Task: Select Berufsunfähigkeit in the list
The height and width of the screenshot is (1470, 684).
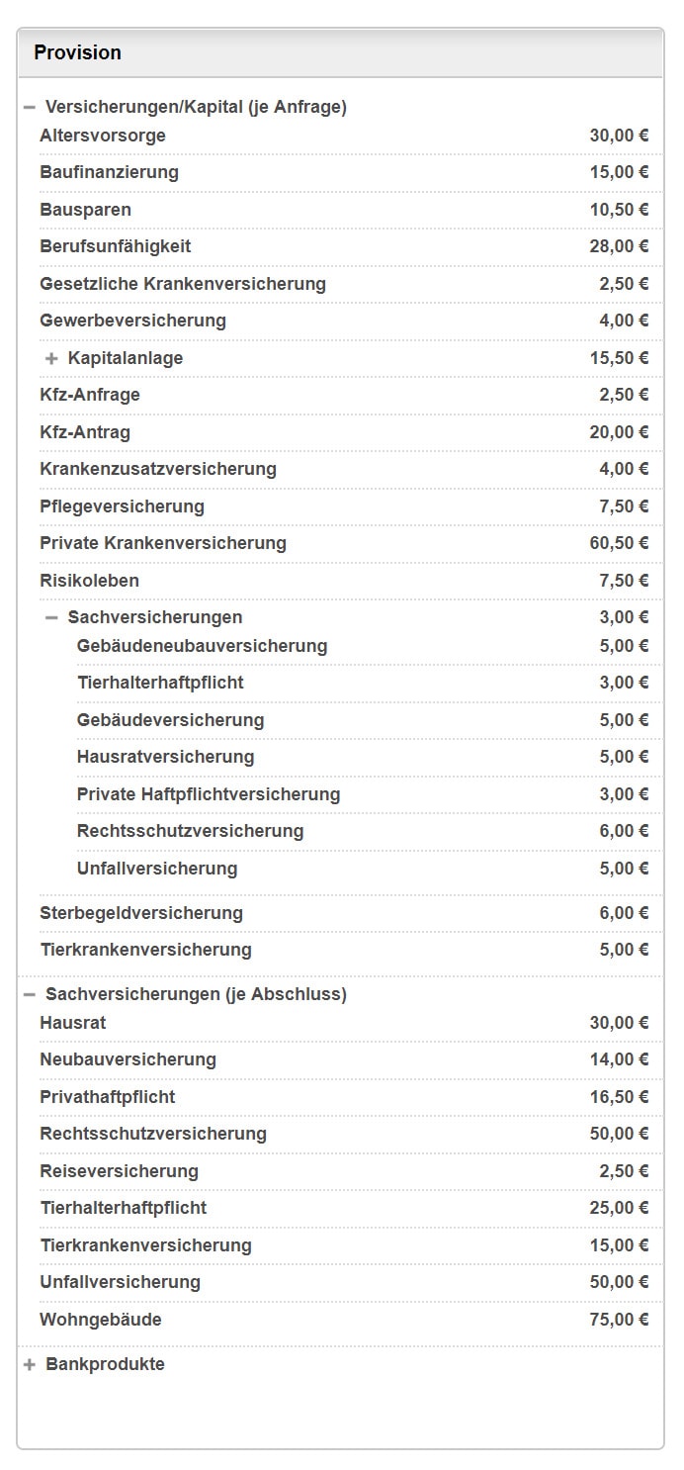Action: tap(116, 246)
